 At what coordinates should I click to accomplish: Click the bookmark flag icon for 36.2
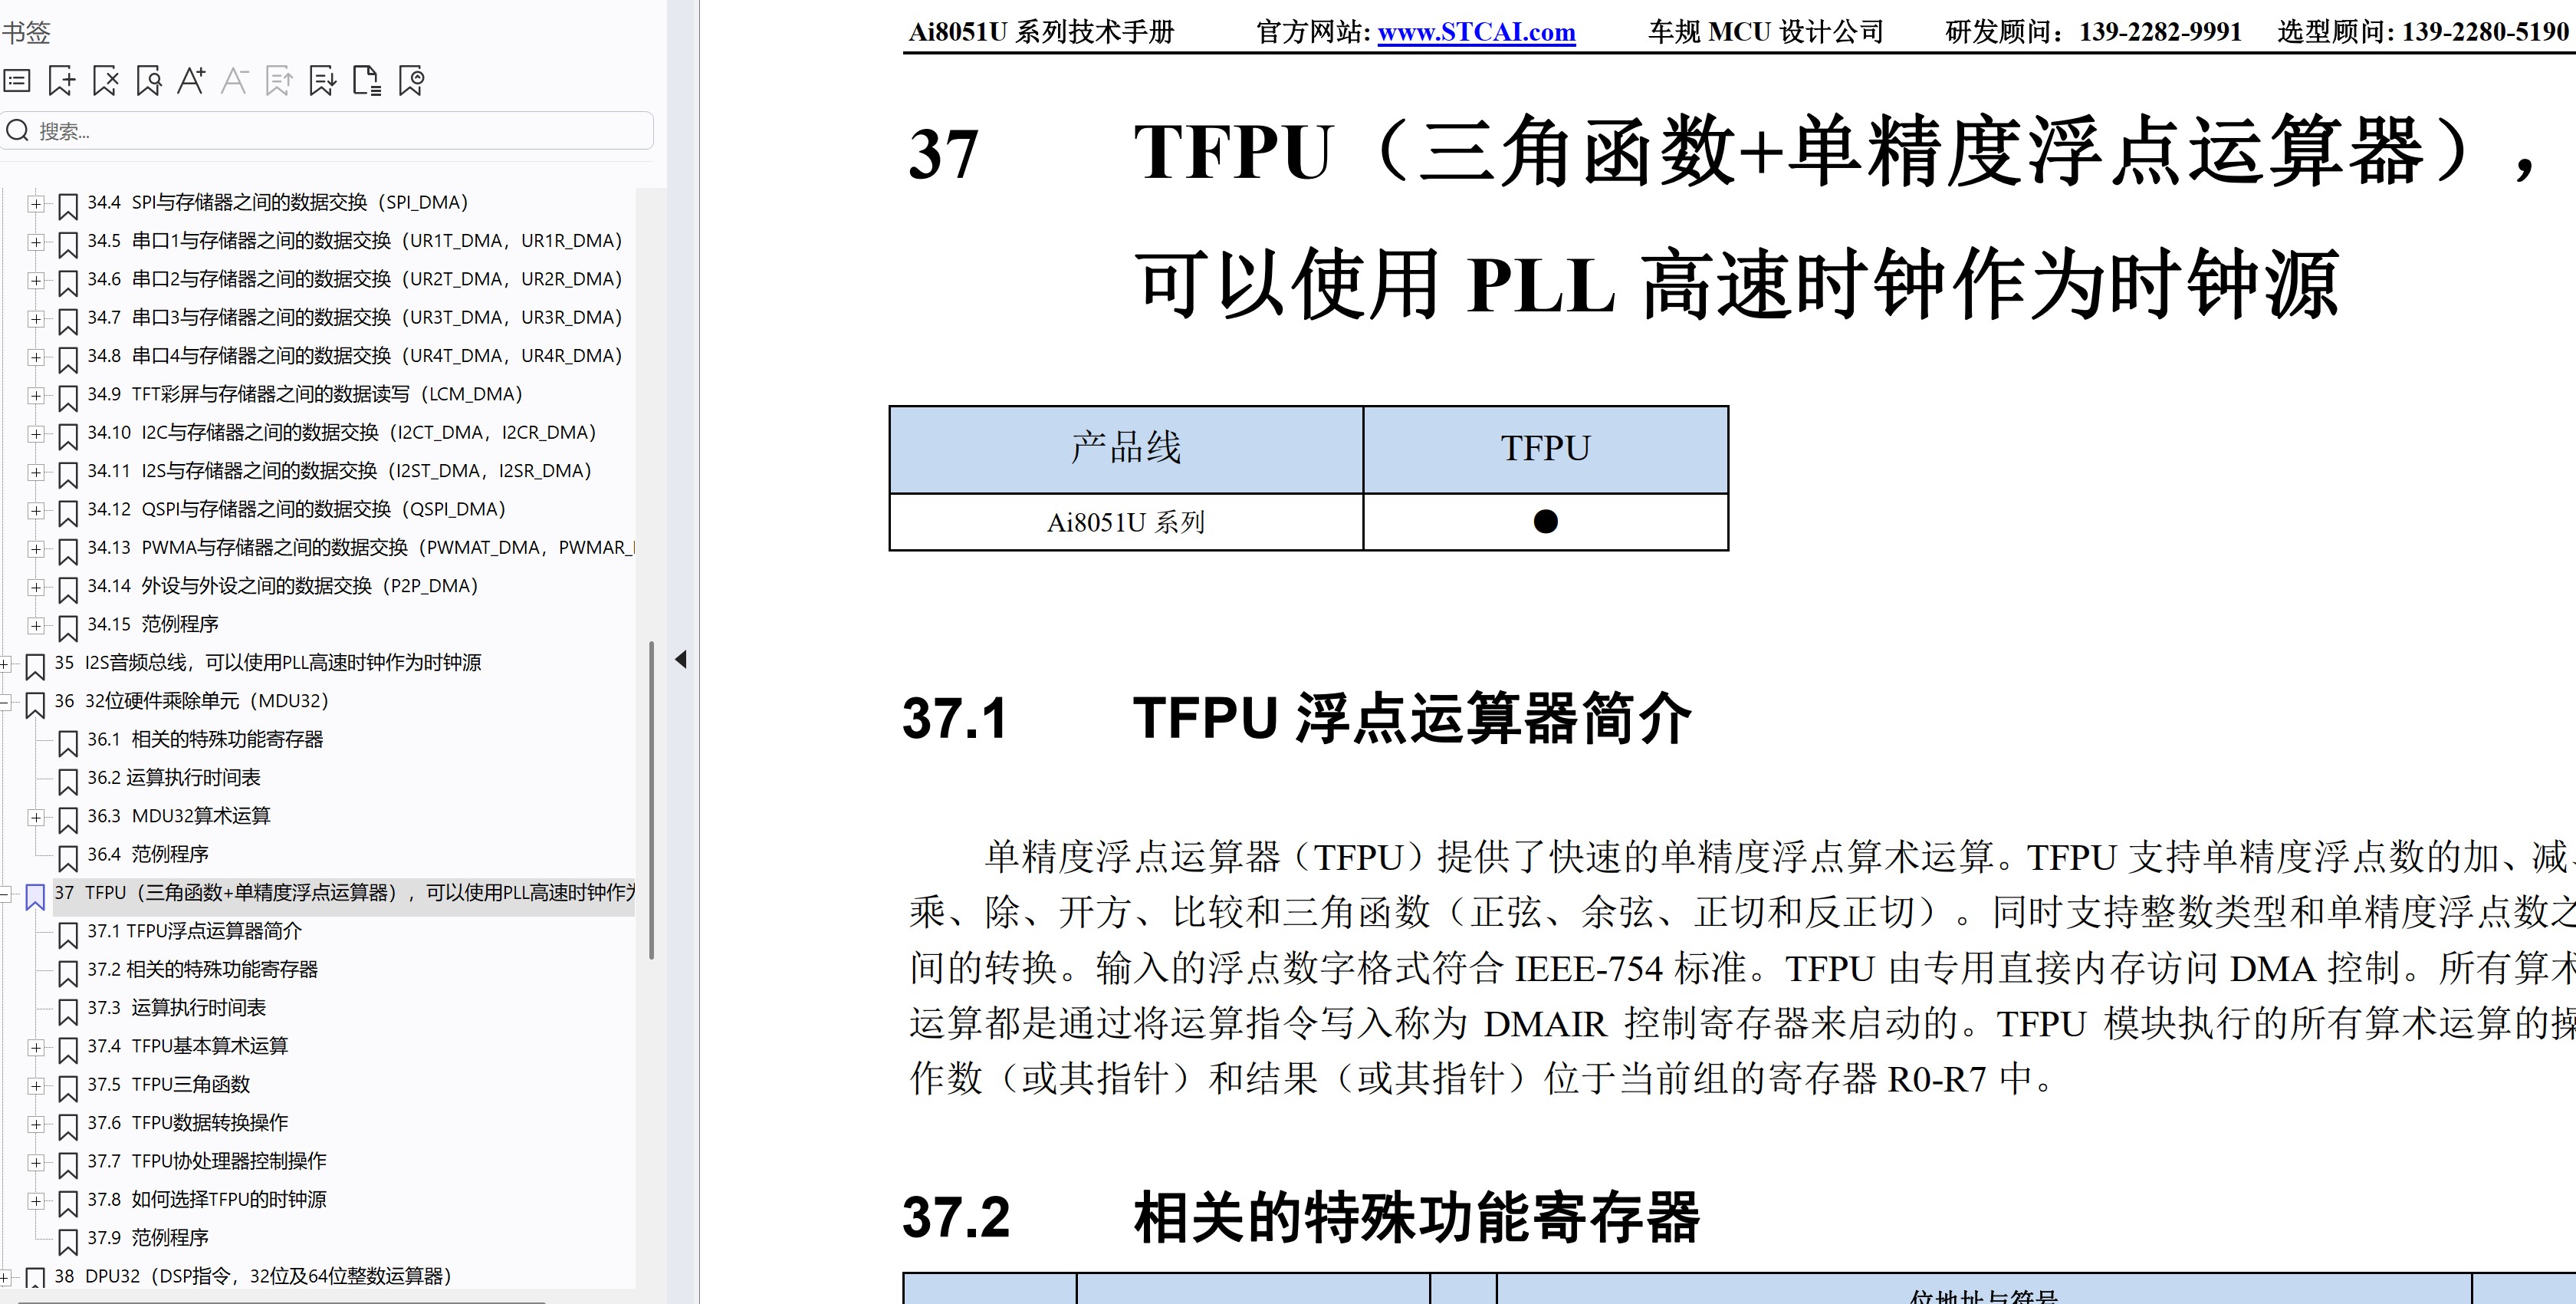tap(68, 782)
